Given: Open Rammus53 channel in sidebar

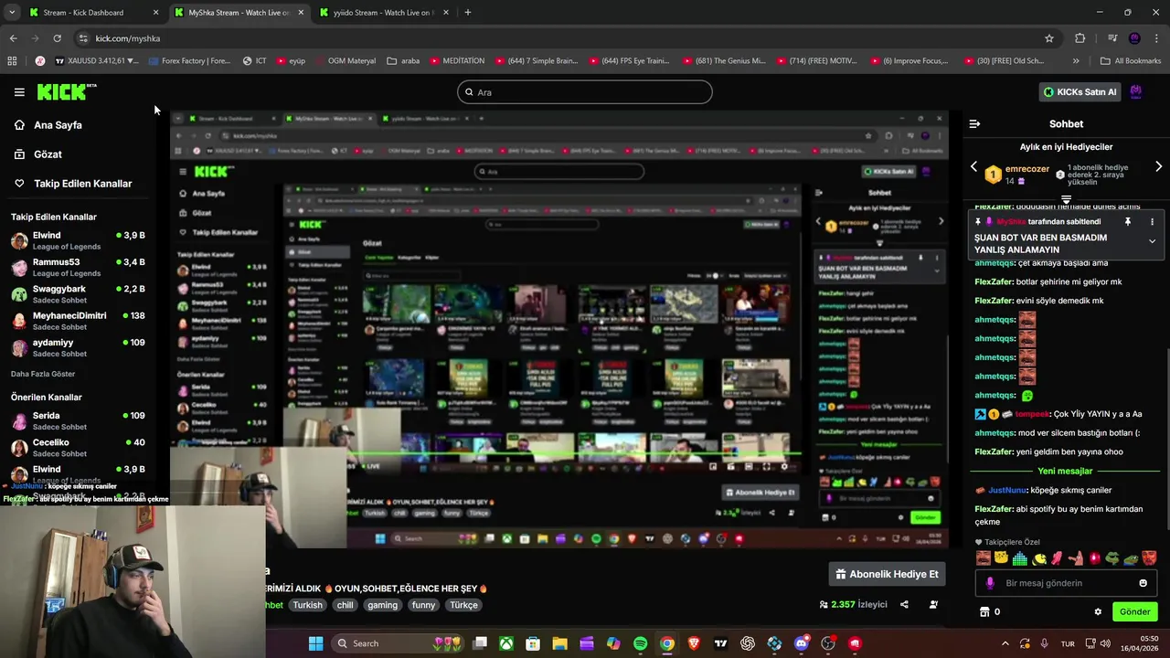Looking at the screenshot, I should pyautogui.click(x=78, y=268).
